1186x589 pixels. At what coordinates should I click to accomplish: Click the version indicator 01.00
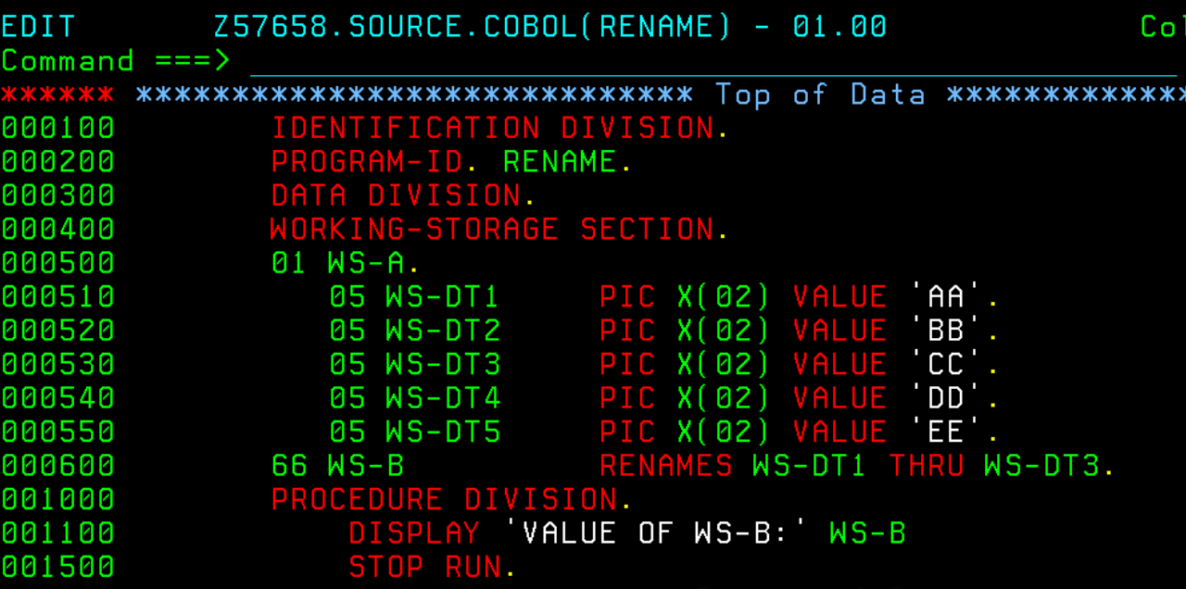tap(837, 26)
